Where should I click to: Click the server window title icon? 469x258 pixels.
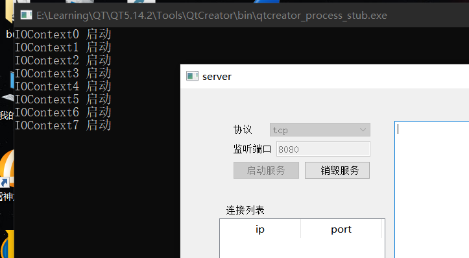pos(192,76)
